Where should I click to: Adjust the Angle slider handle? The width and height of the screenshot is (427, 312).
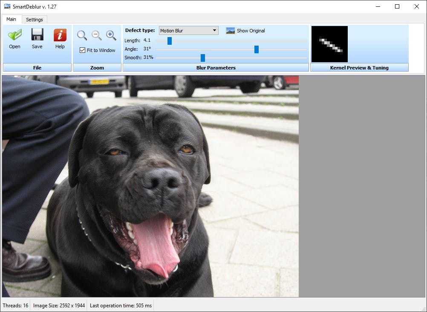(x=256, y=49)
